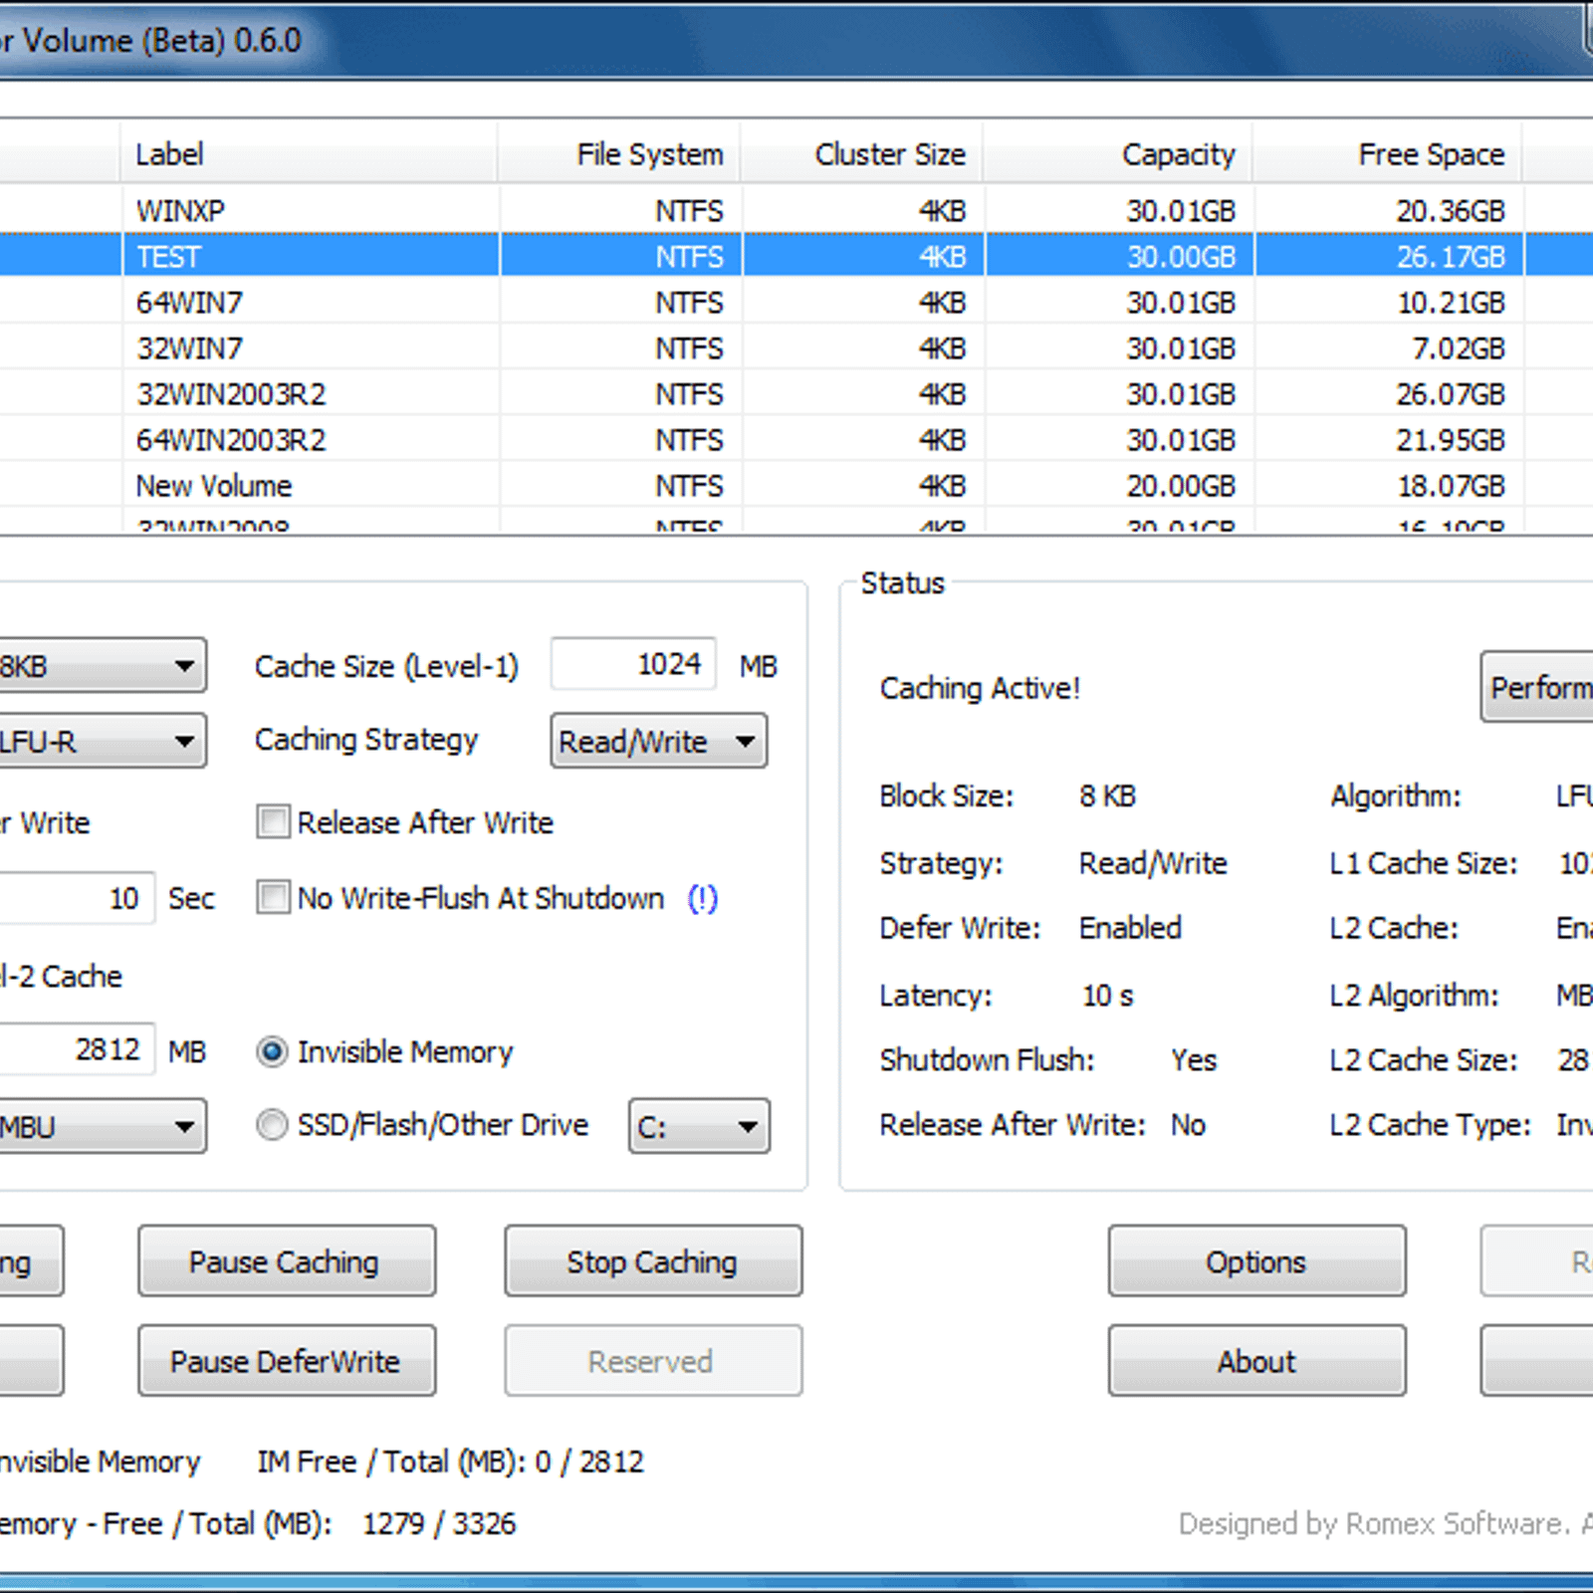Focus the latency 10 Sec field

coord(76,898)
